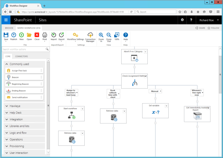This screenshot has height=158, width=223.
Task: Open dropdown on Start workflow action
Action: point(83,109)
